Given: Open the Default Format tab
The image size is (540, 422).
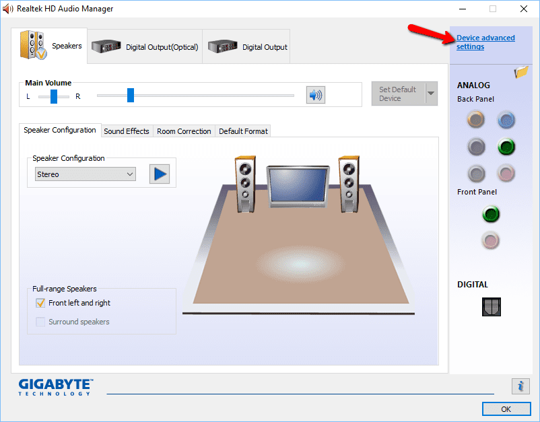Looking at the screenshot, I should pyautogui.click(x=243, y=131).
